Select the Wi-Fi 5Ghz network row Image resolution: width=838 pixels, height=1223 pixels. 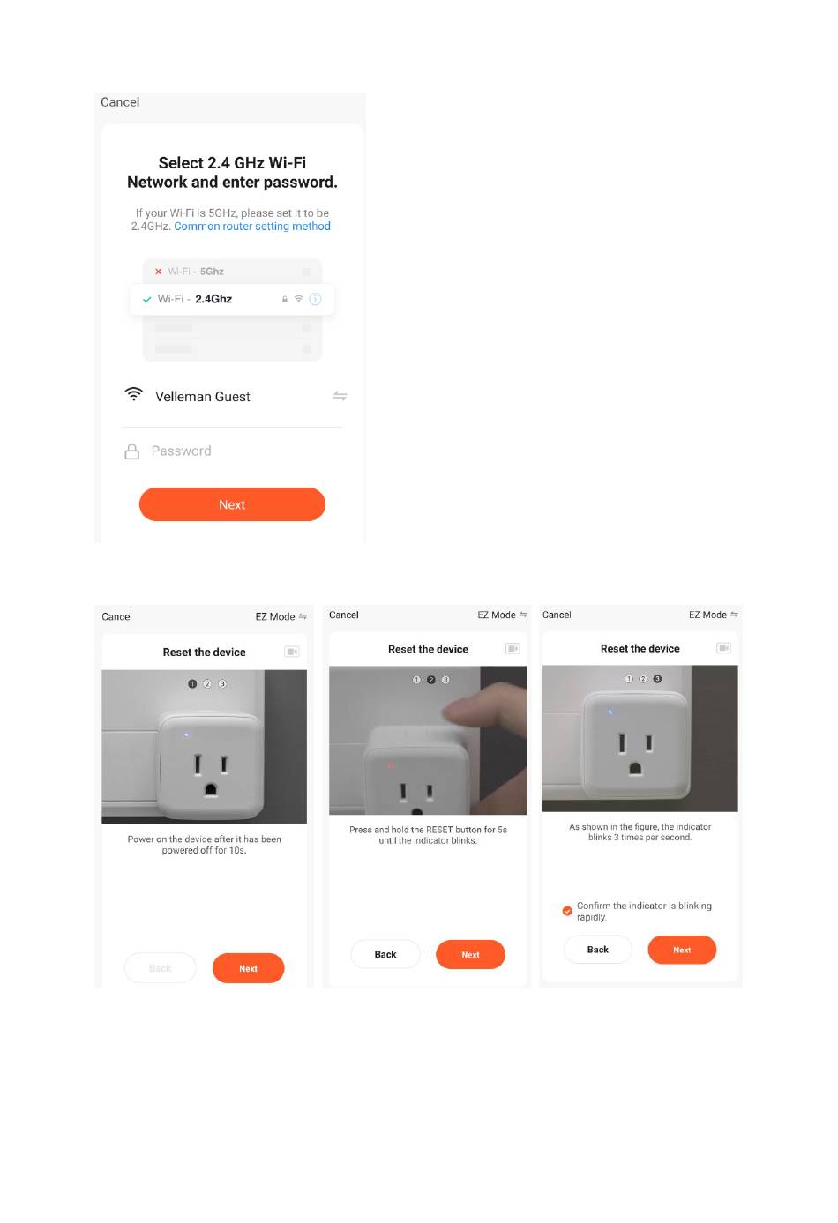[x=232, y=272]
